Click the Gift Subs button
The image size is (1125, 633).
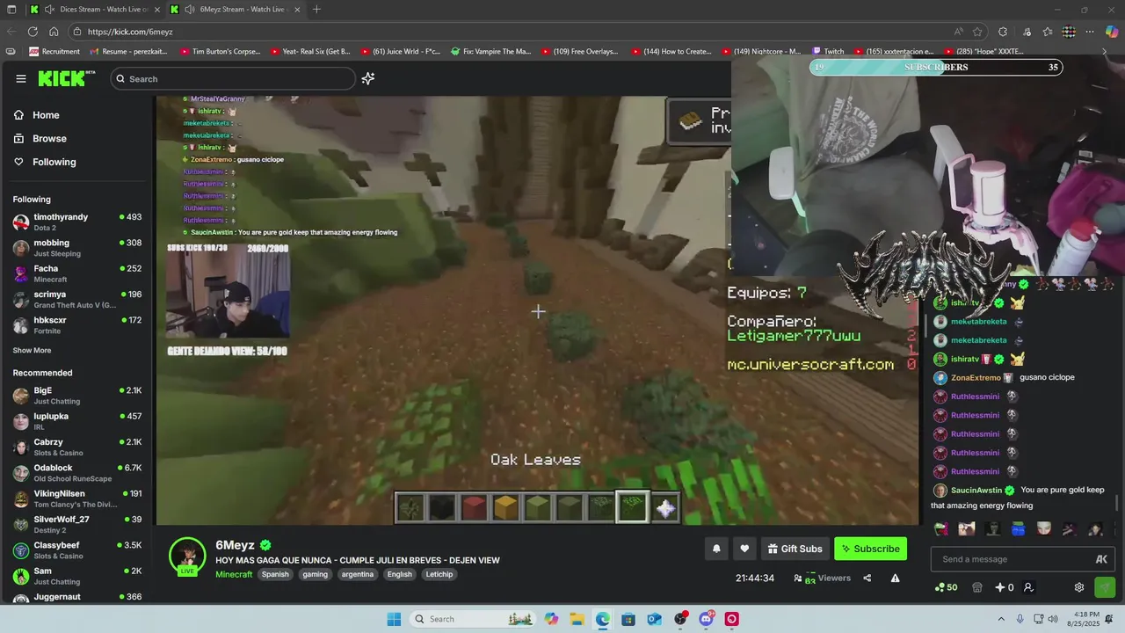pyautogui.click(x=795, y=549)
